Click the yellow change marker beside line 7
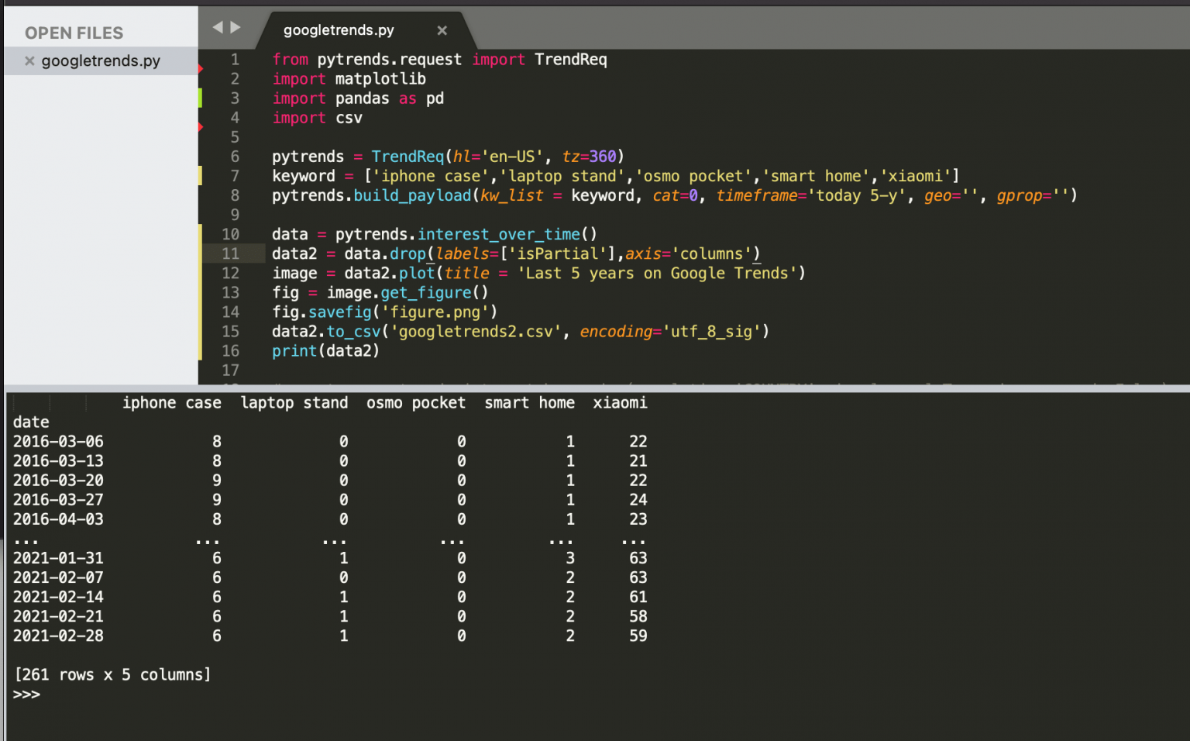This screenshot has width=1190, height=741. click(x=201, y=176)
